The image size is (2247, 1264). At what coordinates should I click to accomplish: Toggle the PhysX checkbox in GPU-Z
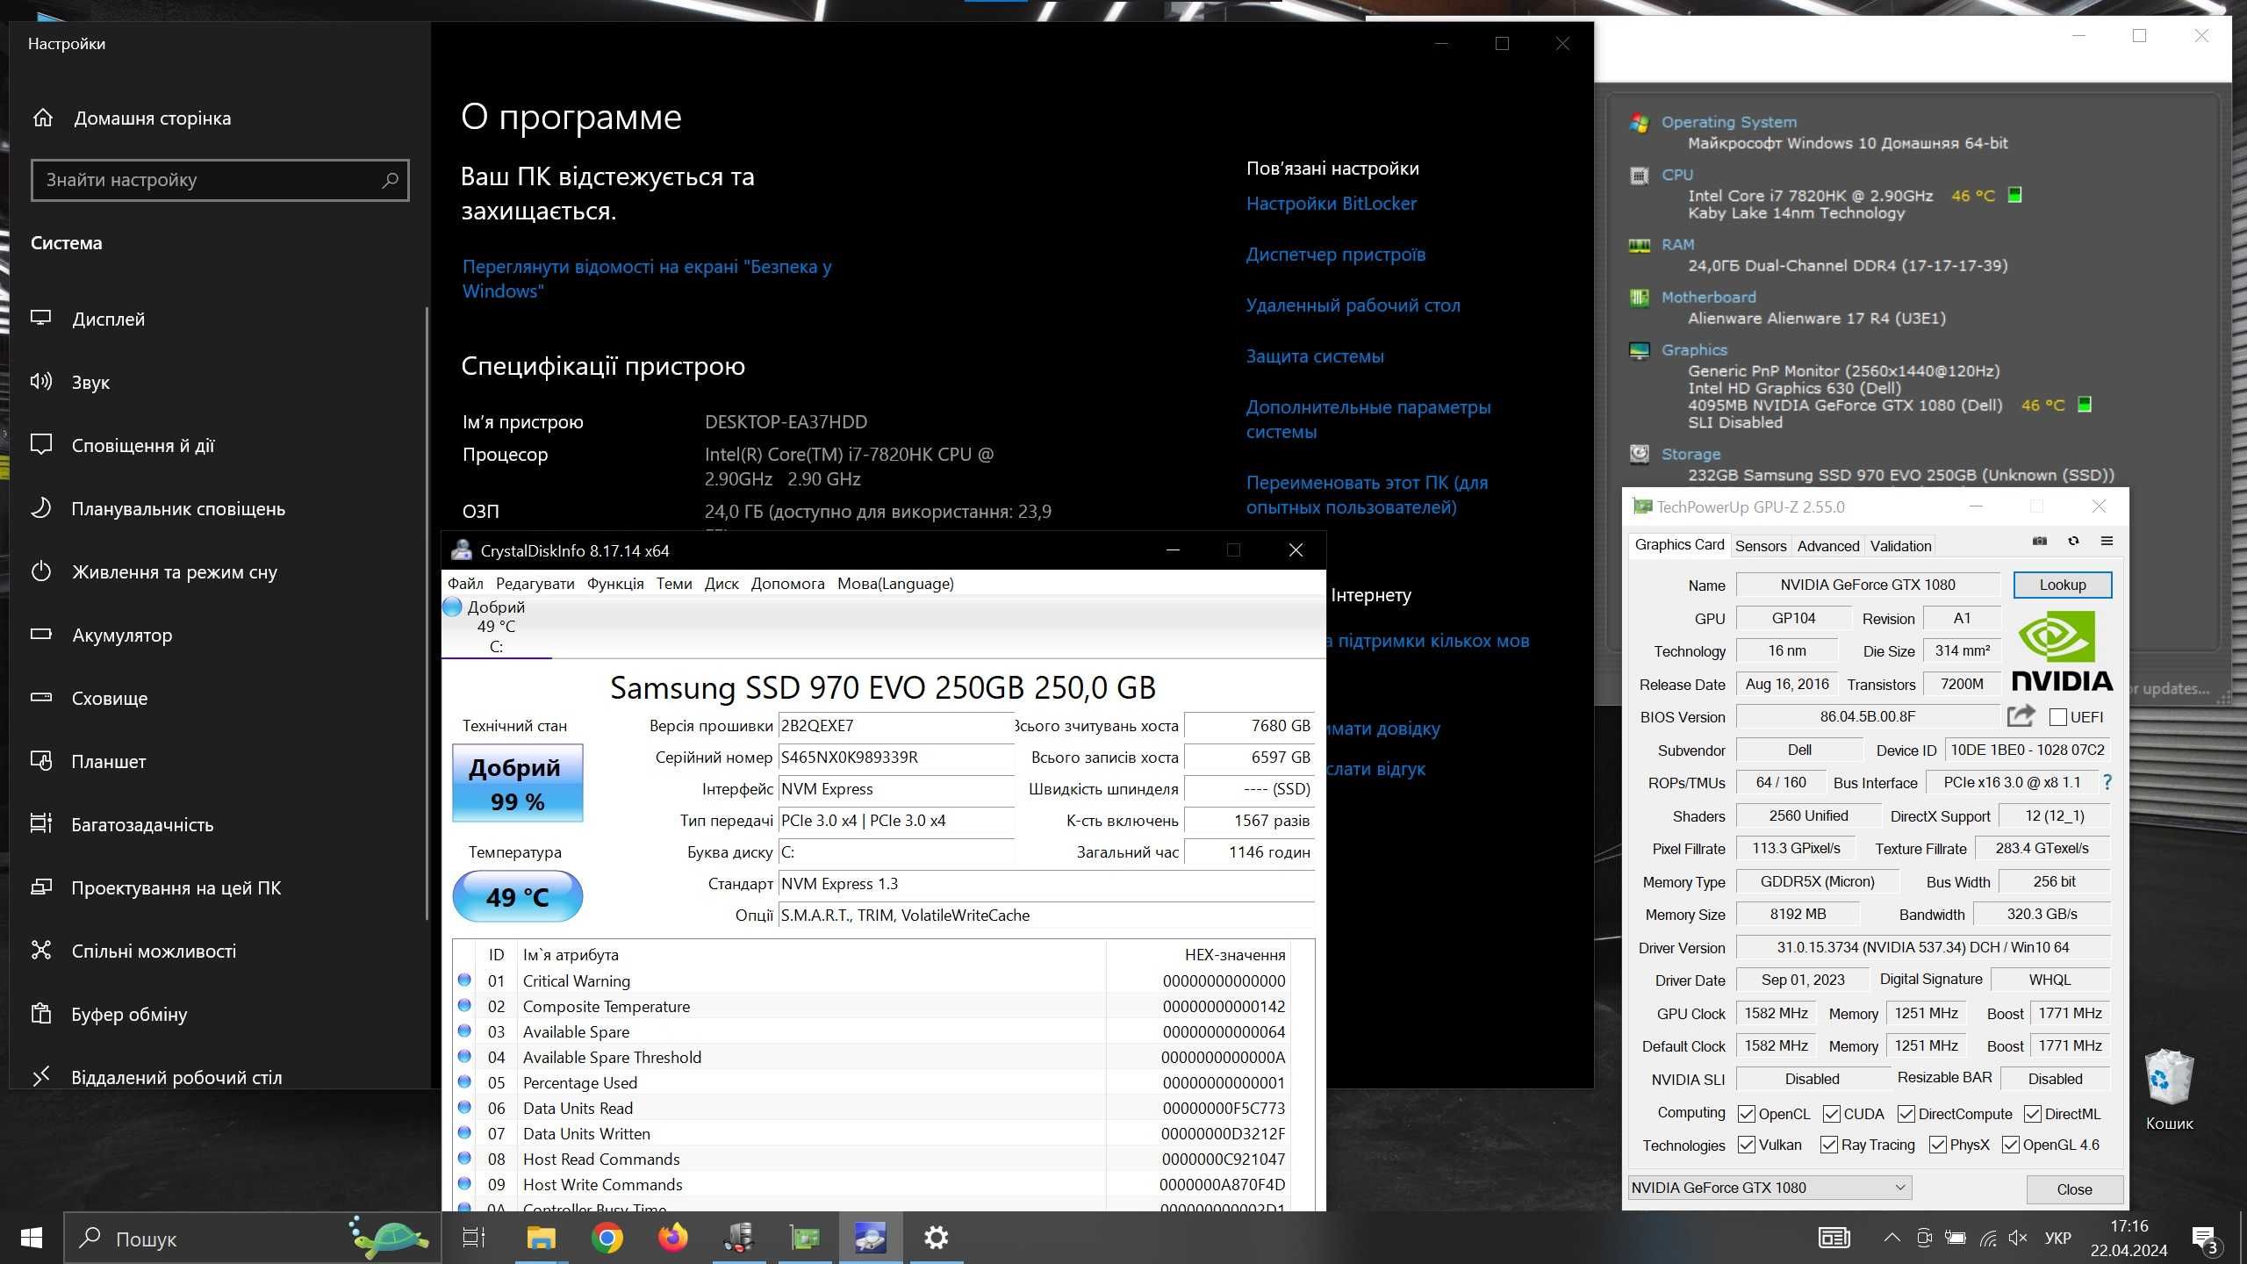pos(1937,1145)
